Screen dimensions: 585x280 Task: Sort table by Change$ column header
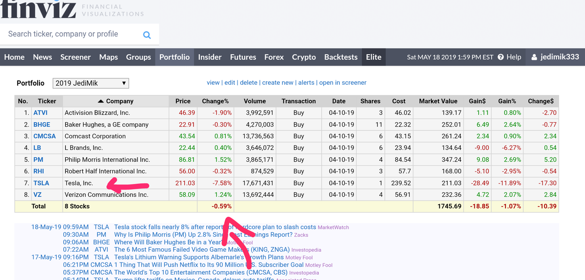541,101
